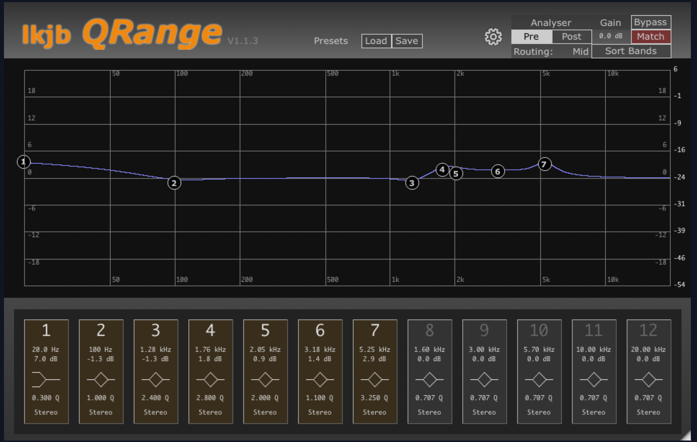Image resolution: width=697 pixels, height=442 pixels.
Task: Click band 10 bell filter shape icon
Action: coord(539,380)
